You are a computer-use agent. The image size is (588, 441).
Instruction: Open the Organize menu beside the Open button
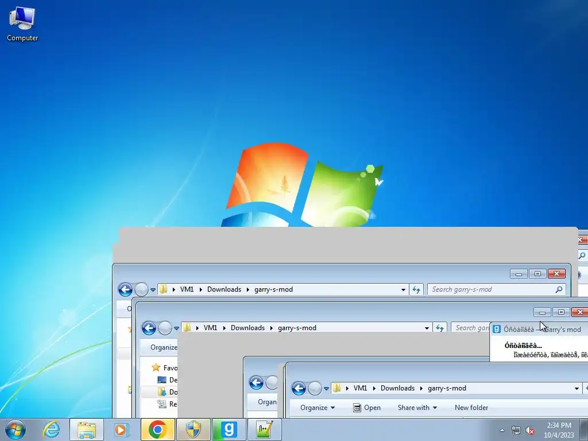pos(317,408)
